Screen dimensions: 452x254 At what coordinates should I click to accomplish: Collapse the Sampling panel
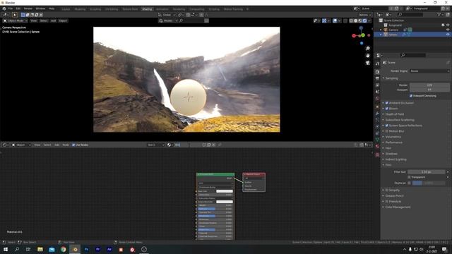[391, 78]
